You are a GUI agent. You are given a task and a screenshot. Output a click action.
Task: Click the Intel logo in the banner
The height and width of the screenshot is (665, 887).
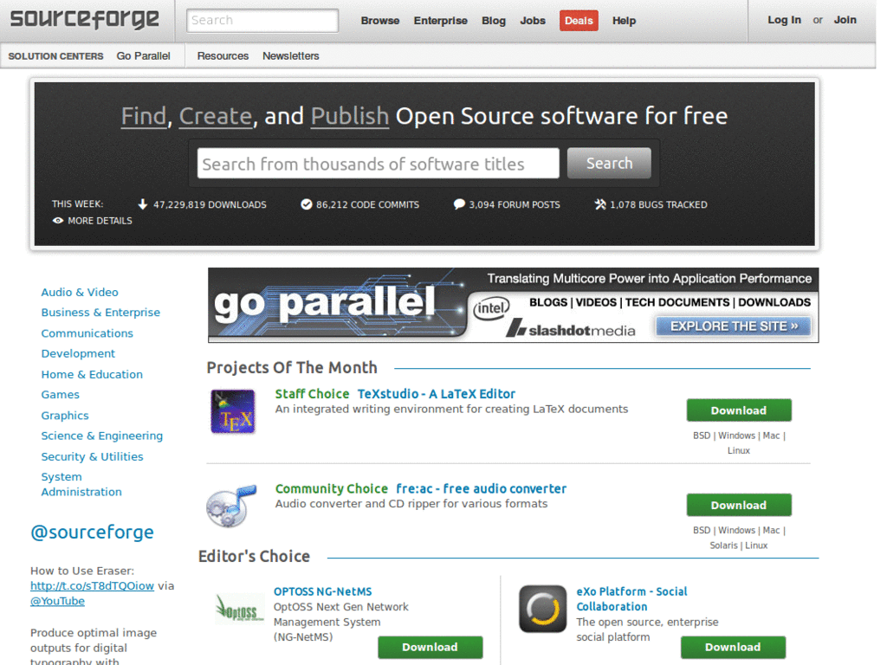(x=494, y=307)
